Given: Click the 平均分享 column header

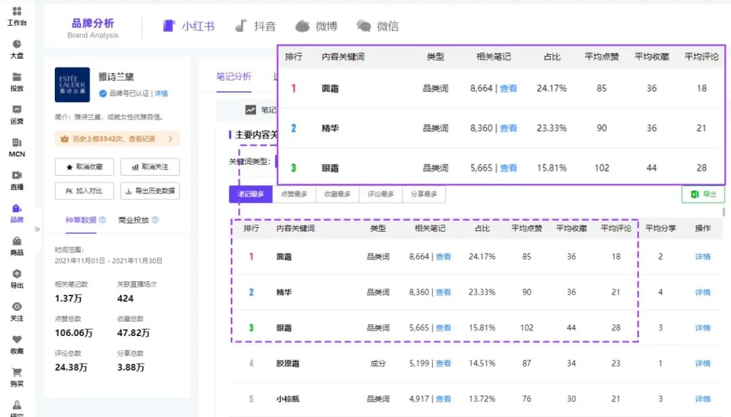Looking at the screenshot, I should [x=661, y=228].
